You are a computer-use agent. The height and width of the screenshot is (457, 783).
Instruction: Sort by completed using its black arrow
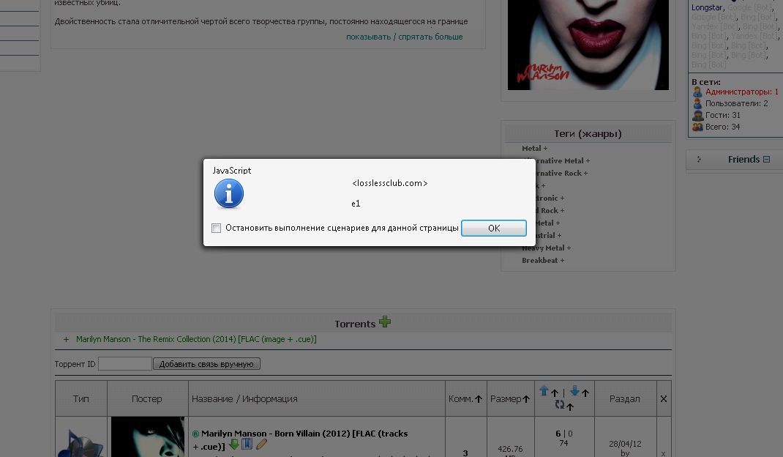[x=570, y=407]
